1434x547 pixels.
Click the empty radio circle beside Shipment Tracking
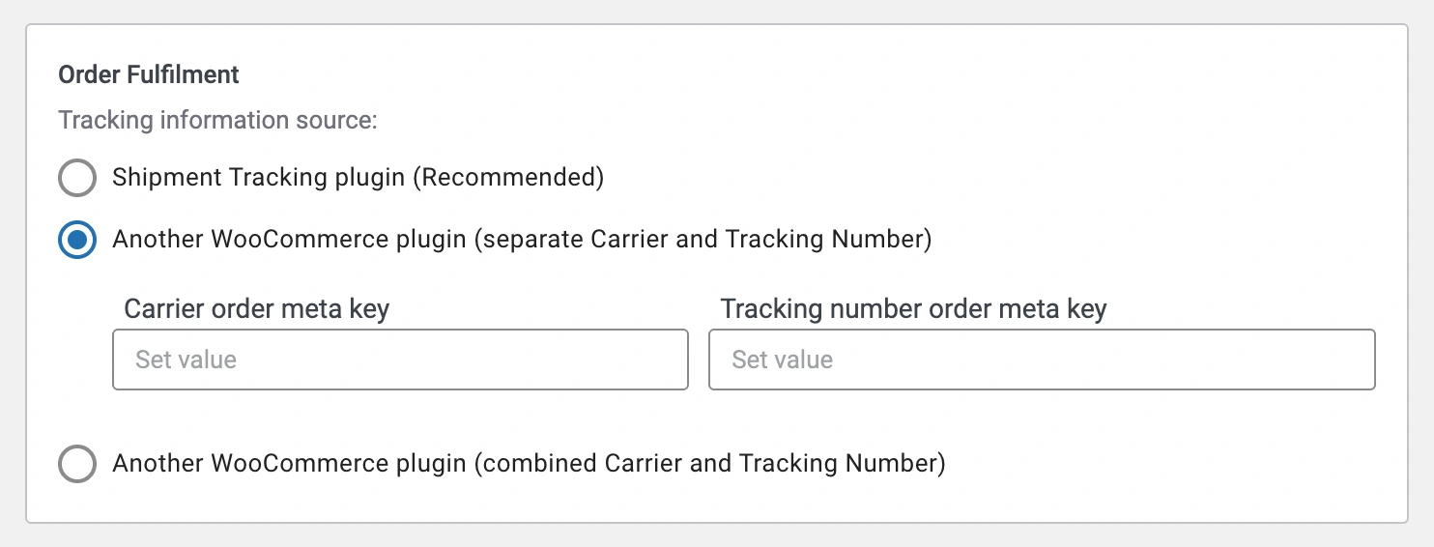coord(77,178)
